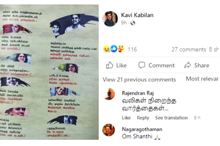
Task: Click the care hug reaction emoji
Action: 121,49
